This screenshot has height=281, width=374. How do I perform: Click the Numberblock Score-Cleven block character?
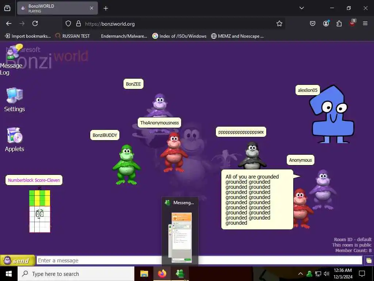pos(39,211)
